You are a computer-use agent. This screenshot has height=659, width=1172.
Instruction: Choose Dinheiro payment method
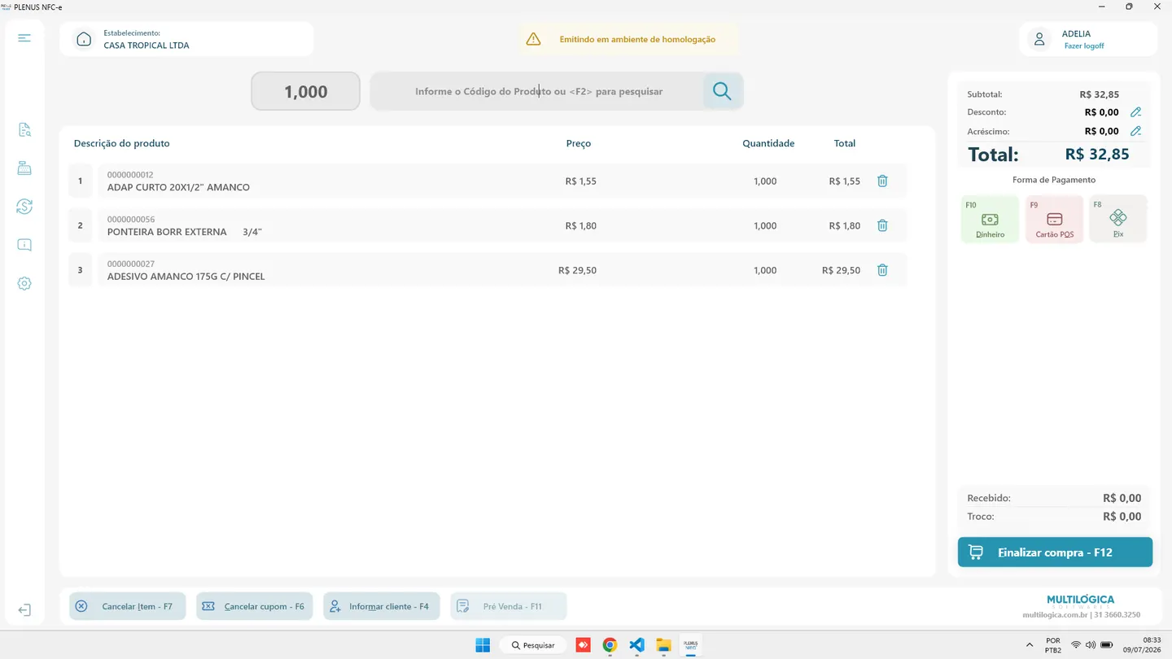tap(990, 219)
